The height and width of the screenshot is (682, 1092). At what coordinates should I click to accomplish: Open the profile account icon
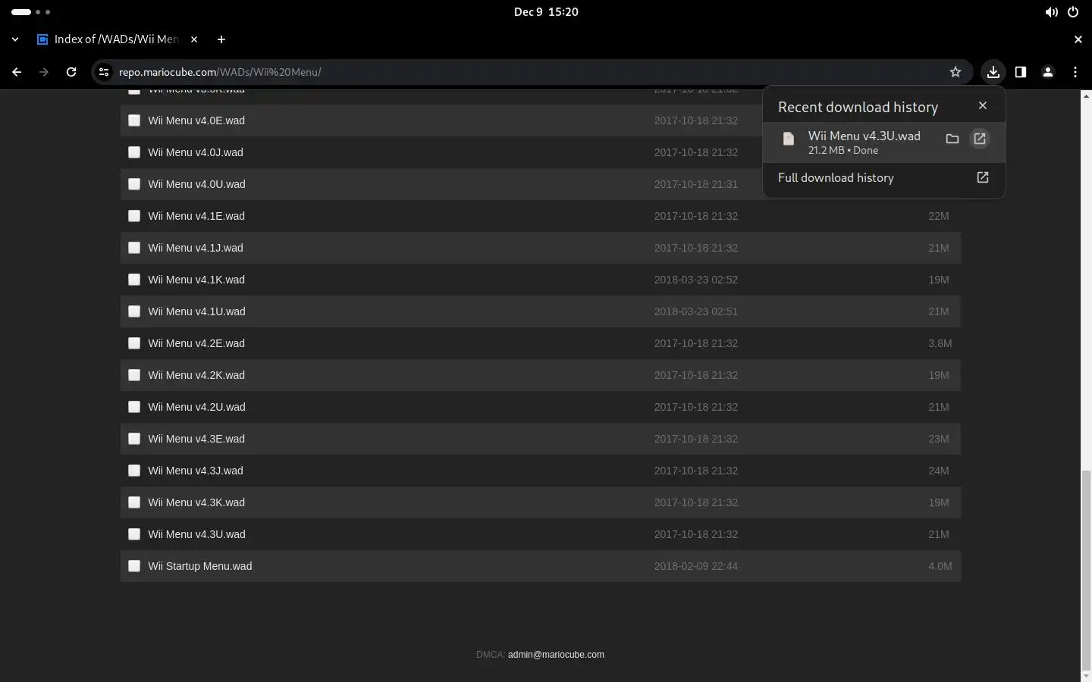1048,72
